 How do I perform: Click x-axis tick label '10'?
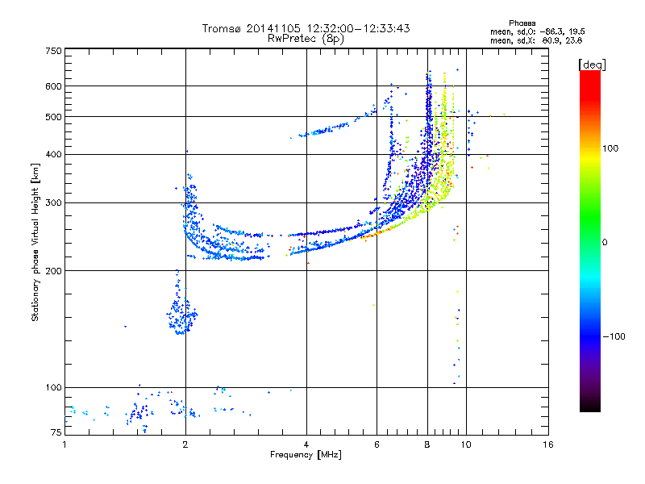(466, 444)
